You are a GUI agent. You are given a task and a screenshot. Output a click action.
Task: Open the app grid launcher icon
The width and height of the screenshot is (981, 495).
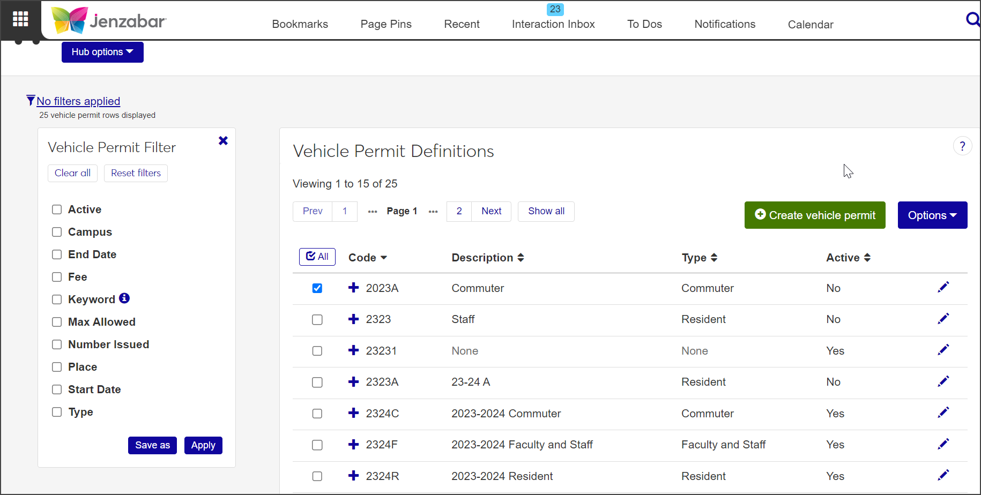coord(20,19)
